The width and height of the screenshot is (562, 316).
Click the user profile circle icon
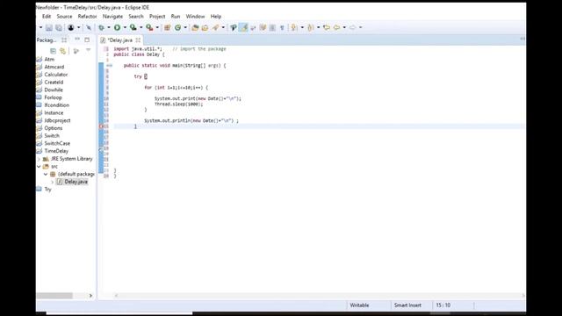coord(71,27)
